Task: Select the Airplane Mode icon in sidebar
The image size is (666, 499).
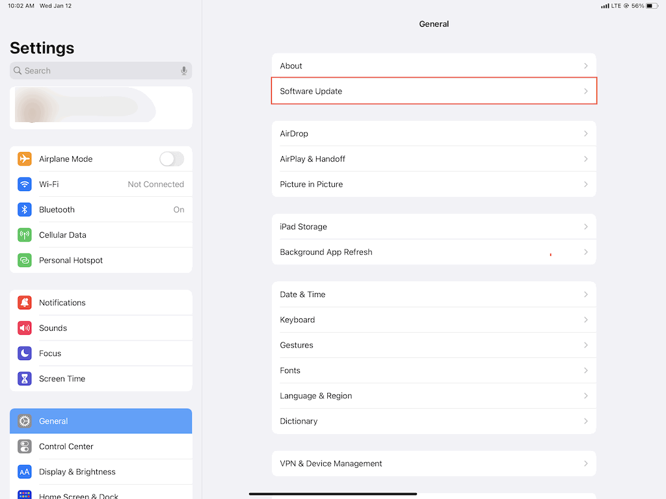Action: (x=24, y=159)
